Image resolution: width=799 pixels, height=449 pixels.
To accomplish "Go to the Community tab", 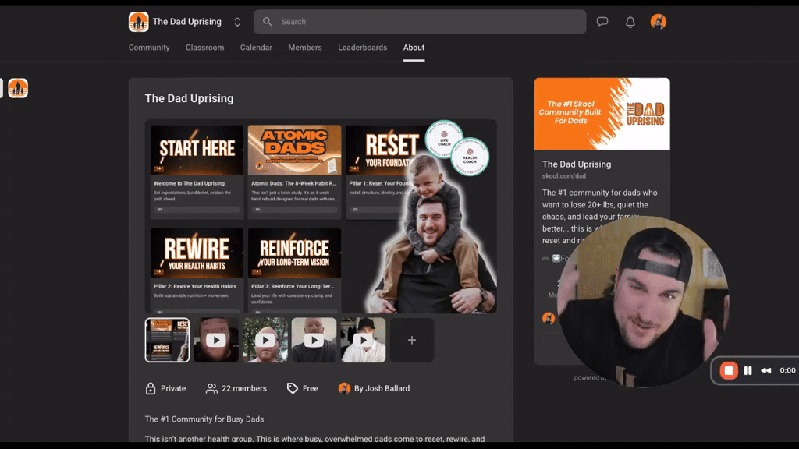I will click(x=149, y=48).
